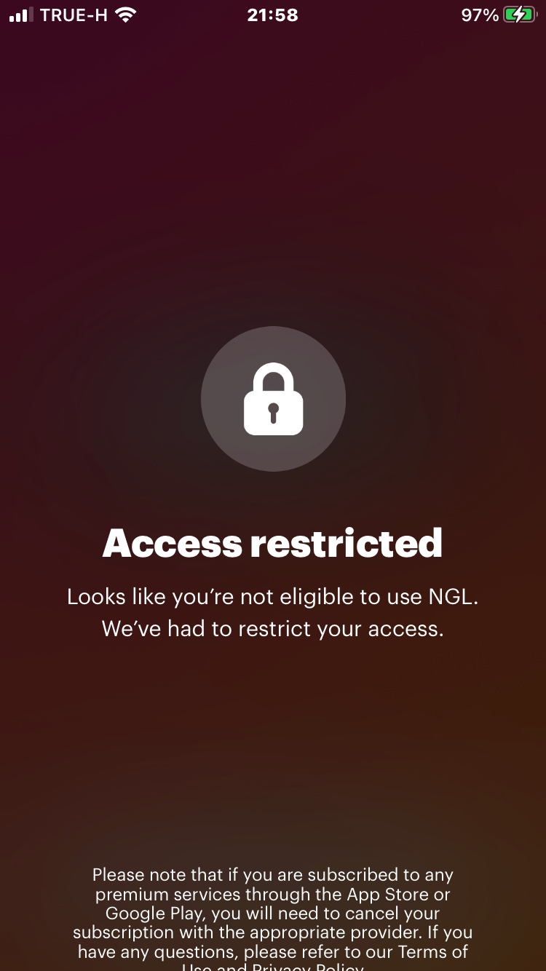
Task: Tap the 97% battery percentage
Action: [480, 15]
